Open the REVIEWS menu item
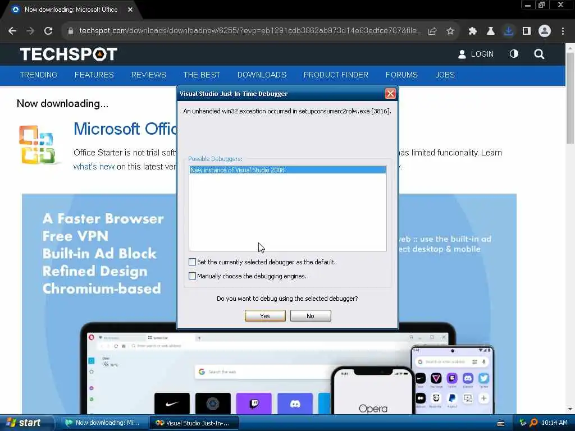This screenshot has width=575, height=431. coord(148,75)
